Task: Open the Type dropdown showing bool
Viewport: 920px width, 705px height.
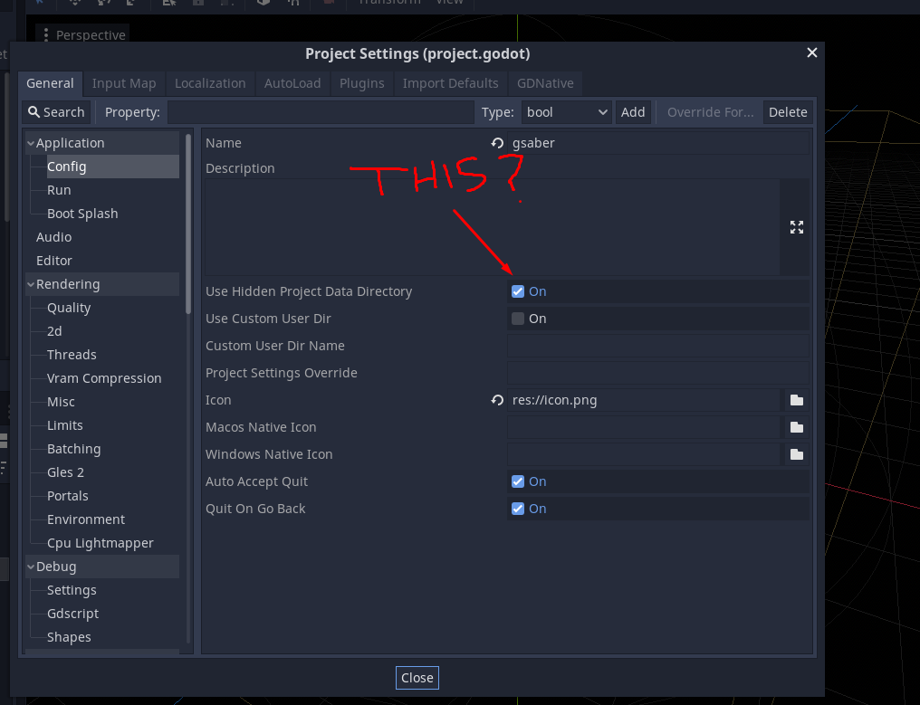Action: pyautogui.click(x=566, y=111)
